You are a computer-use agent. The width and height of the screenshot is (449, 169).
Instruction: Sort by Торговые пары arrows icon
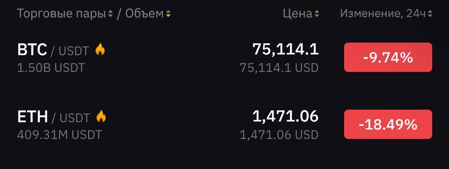coord(110,14)
